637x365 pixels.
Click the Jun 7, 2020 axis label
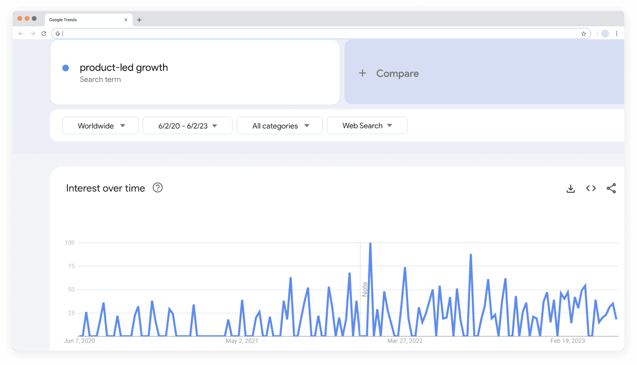[x=79, y=341]
